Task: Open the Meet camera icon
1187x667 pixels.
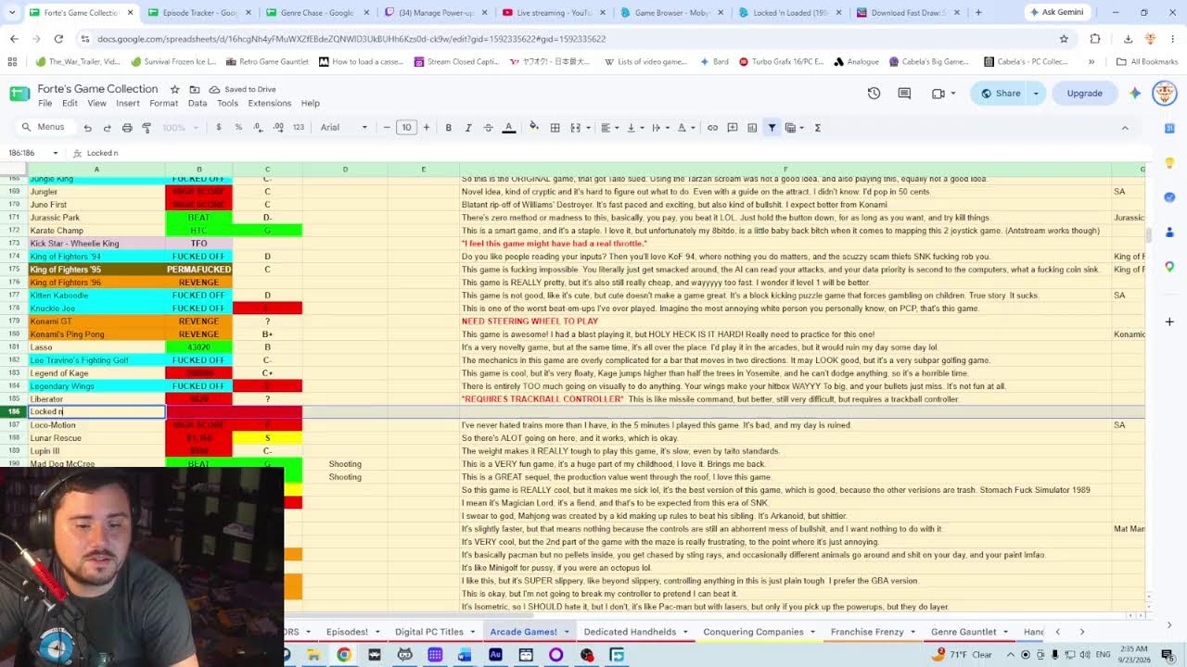Action: (x=938, y=94)
